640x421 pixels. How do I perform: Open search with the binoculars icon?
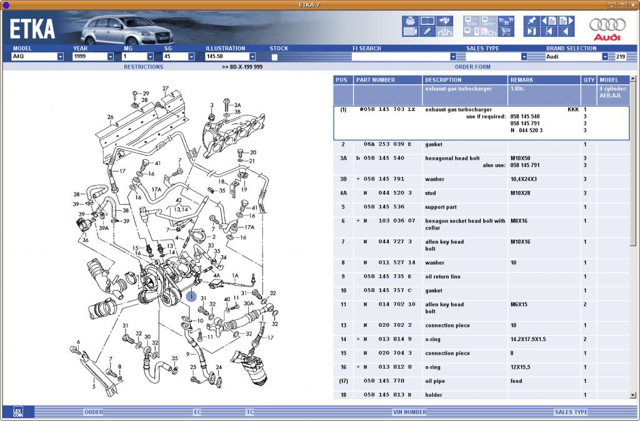[444, 21]
